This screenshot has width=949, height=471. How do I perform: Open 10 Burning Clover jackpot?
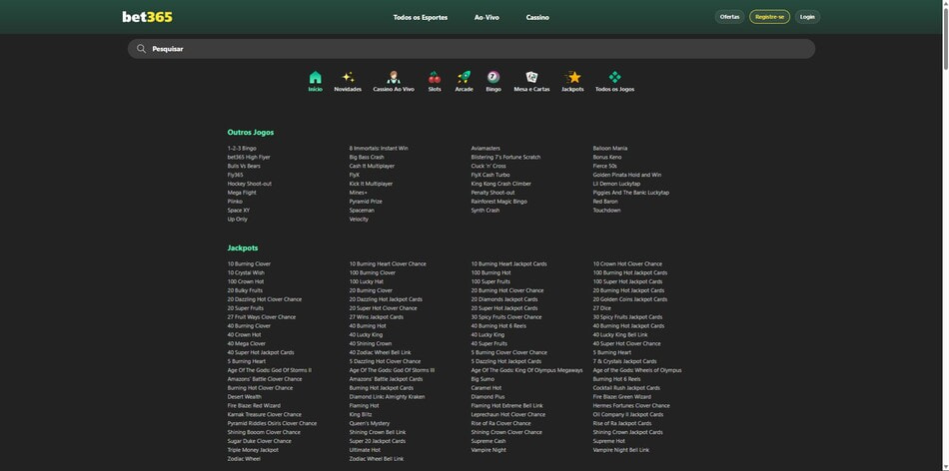pyautogui.click(x=250, y=264)
